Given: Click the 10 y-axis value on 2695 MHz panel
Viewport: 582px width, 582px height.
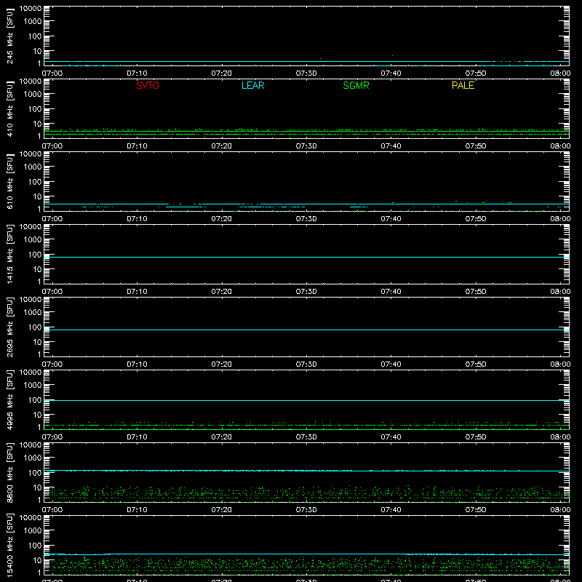Looking at the screenshot, I should [x=38, y=342].
